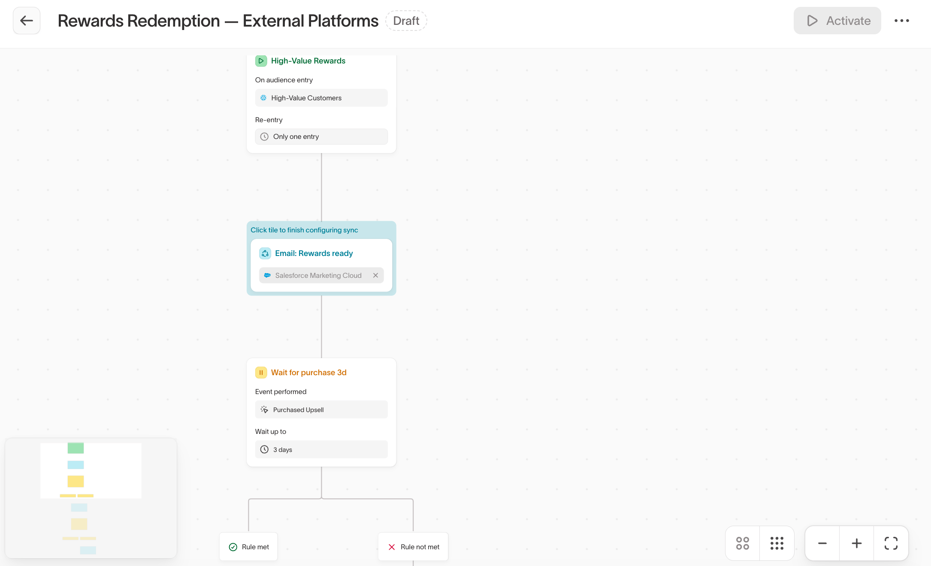Click the fit-to-screen brackets icon
This screenshot has width=931, height=566.
tap(891, 543)
